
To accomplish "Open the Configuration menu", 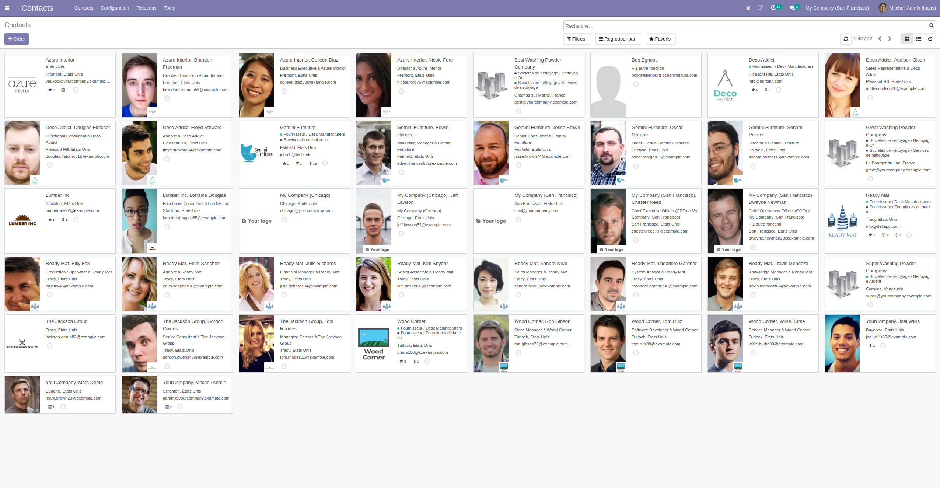I will [x=115, y=8].
